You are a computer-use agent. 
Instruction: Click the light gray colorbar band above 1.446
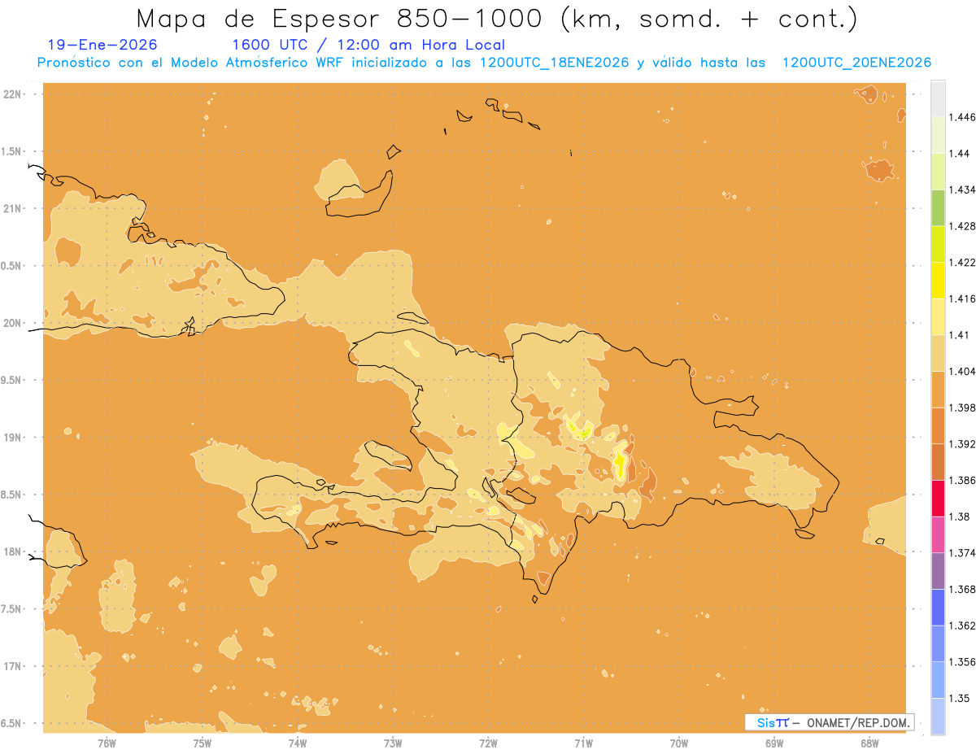click(x=938, y=98)
